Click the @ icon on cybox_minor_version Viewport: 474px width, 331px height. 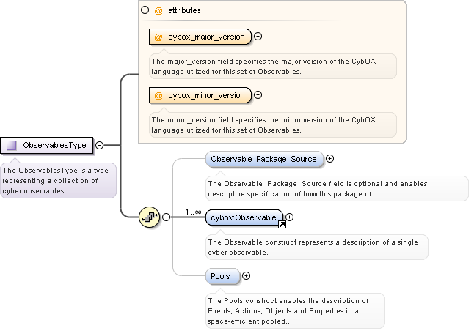tap(158, 95)
